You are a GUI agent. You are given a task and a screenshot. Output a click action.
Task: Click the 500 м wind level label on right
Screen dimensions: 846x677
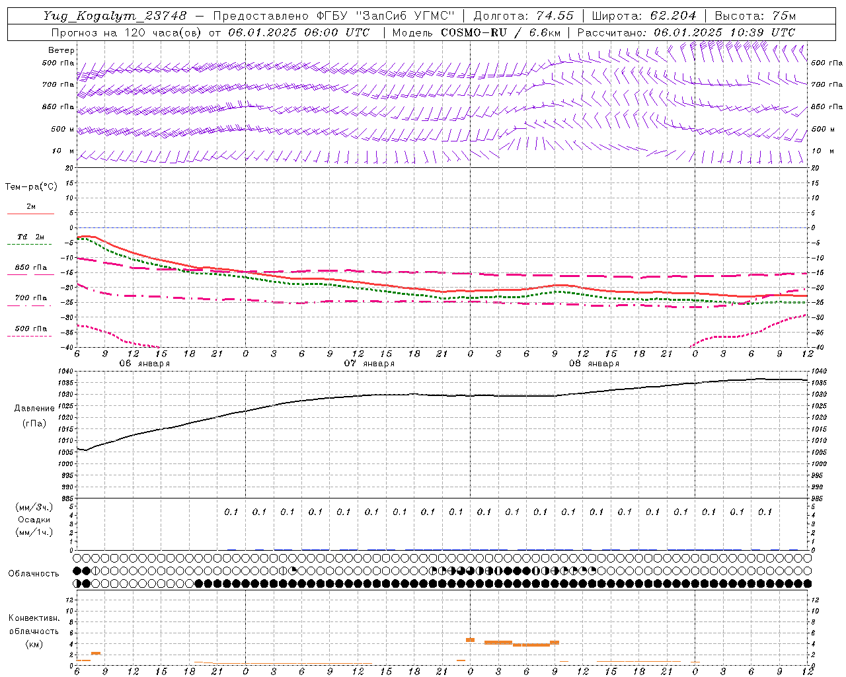[x=823, y=129]
